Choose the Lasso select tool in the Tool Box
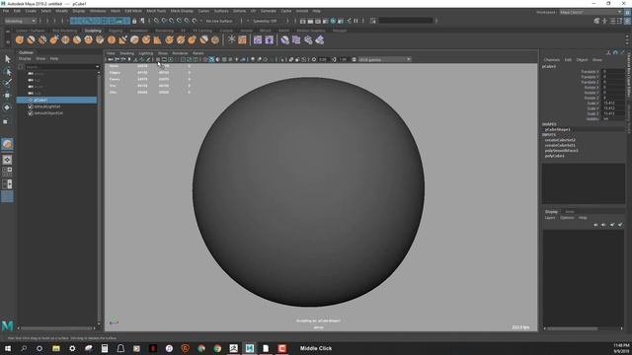The width and height of the screenshot is (632, 355). (x=7, y=72)
